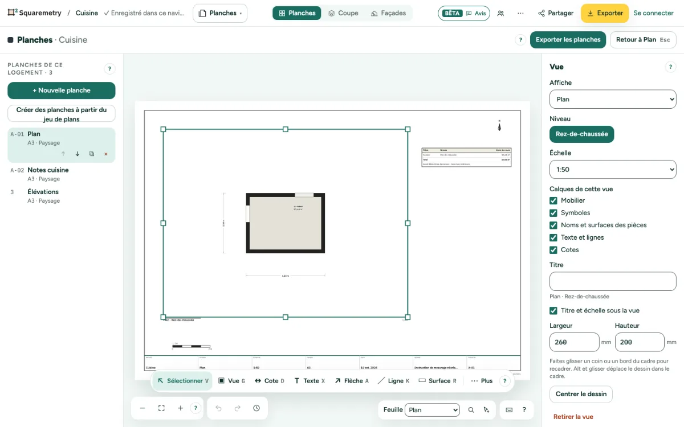This screenshot has width=684, height=427.
Task: Activate the Flèche arrow tool
Action: pyautogui.click(x=352, y=381)
